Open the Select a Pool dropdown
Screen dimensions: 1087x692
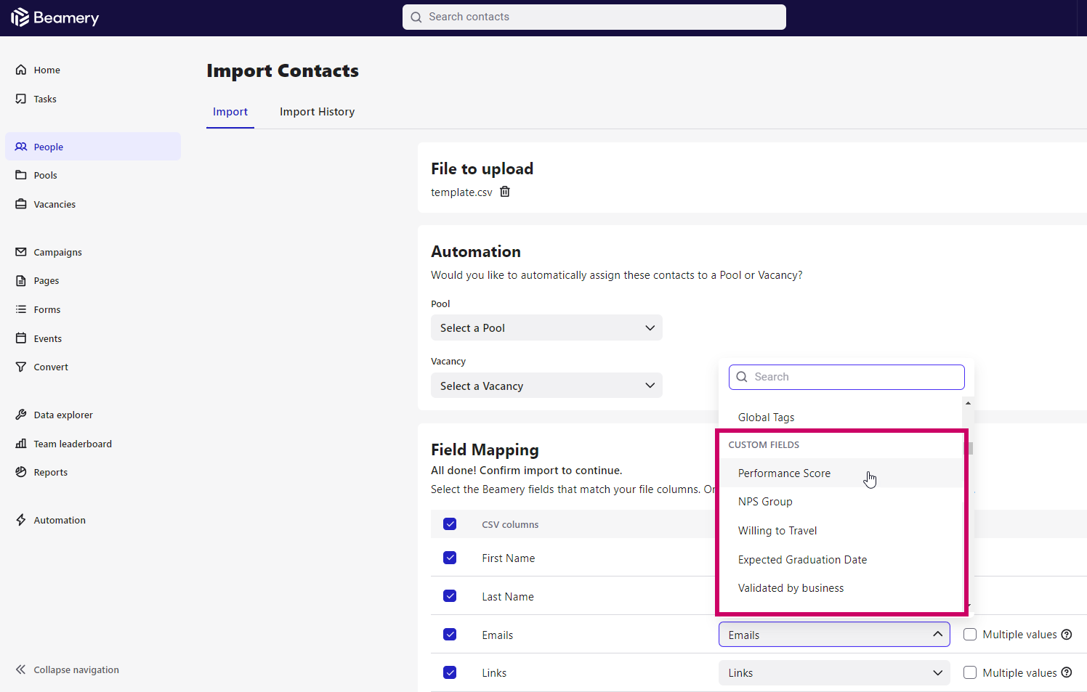[x=546, y=327]
